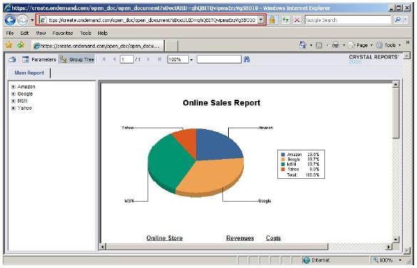The image size is (417, 268).
Task: Click the binoculars search icon
Action: 247,59
